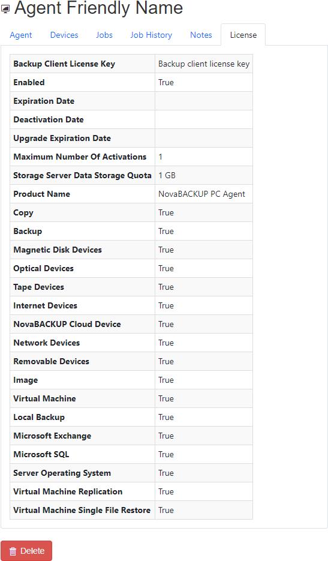The width and height of the screenshot is (328, 561).
Task: Delete this agent with the red button
Action: [26, 551]
